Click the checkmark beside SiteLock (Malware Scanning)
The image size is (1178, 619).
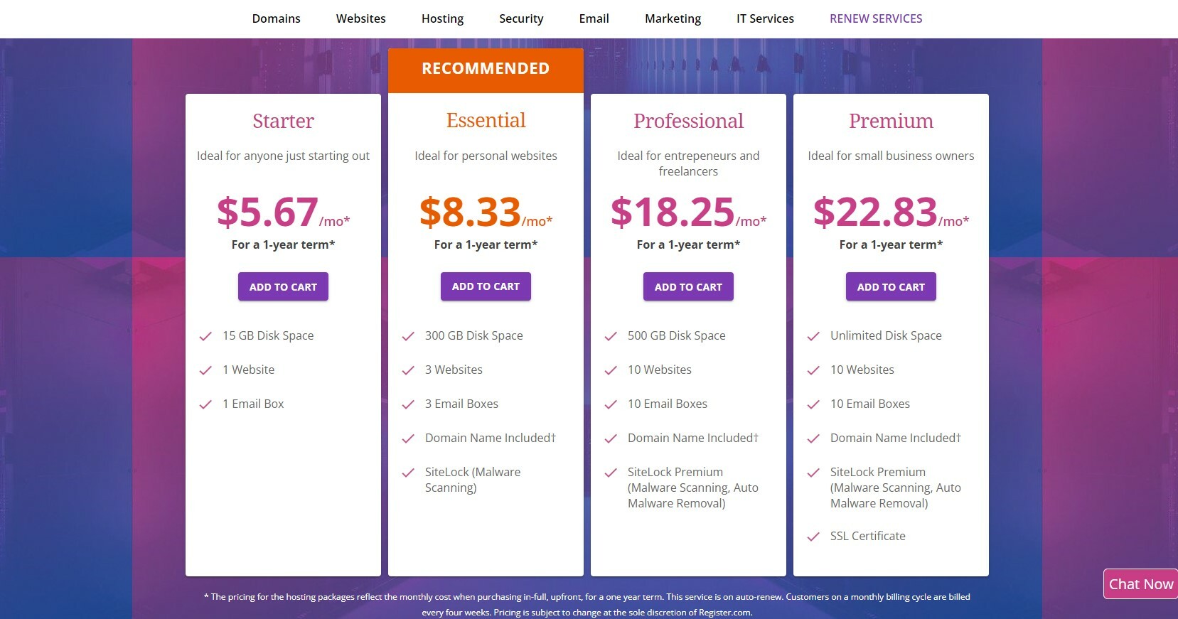click(x=409, y=473)
